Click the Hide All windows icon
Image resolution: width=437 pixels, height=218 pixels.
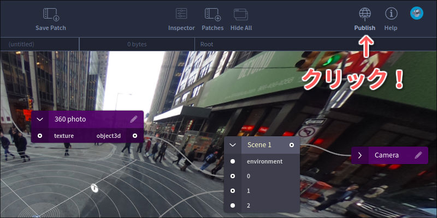(x=241, y=15)
